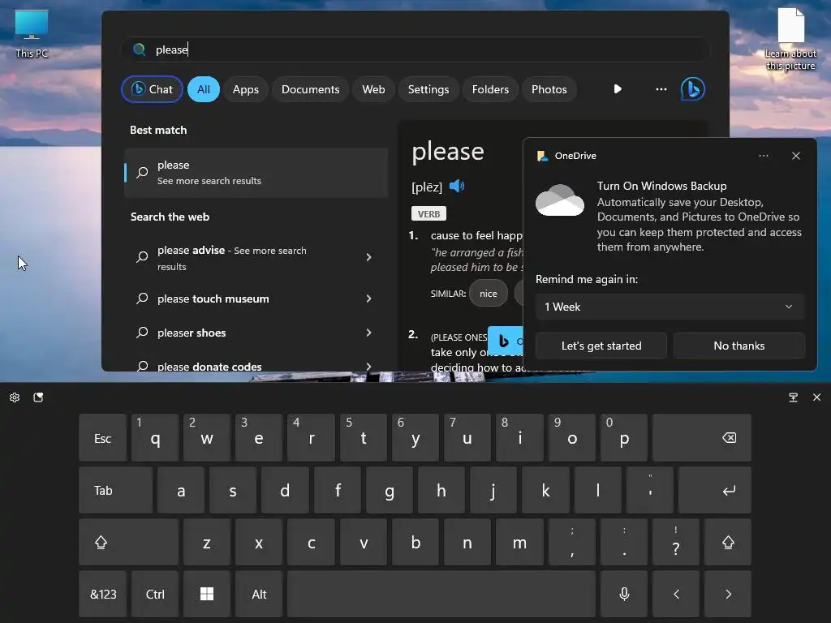Switch to the Folders filter
831x623 pixels.
(490, 89)
